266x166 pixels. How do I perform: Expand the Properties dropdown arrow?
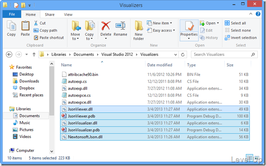(189, 39)
